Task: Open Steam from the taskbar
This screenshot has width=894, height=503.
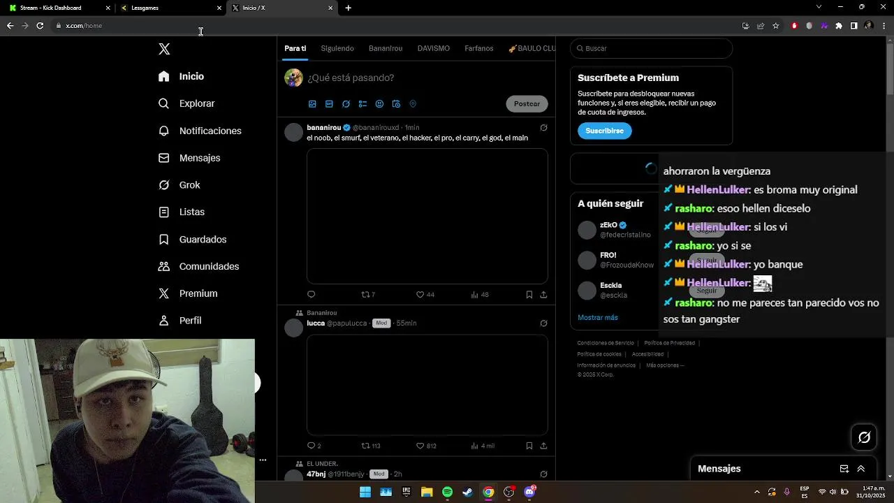Action: pos(467,492)
